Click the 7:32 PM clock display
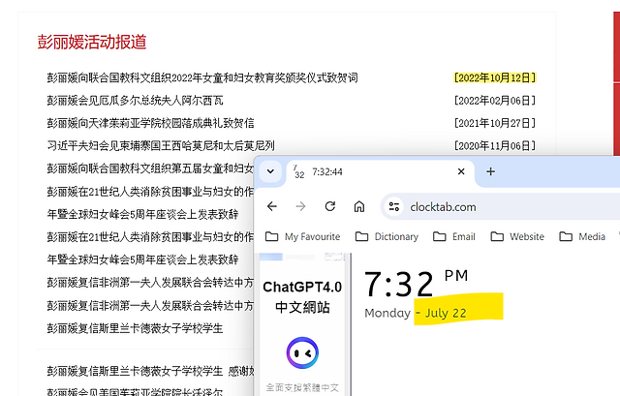620x396 pixels. tap(416, 284)
